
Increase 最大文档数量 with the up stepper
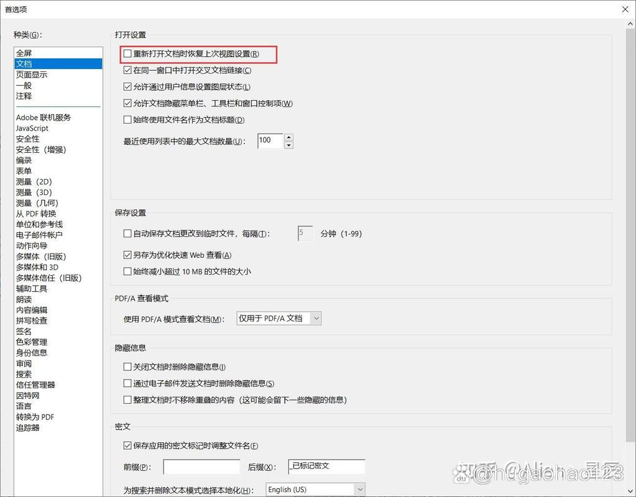click(x=288, y=137)
